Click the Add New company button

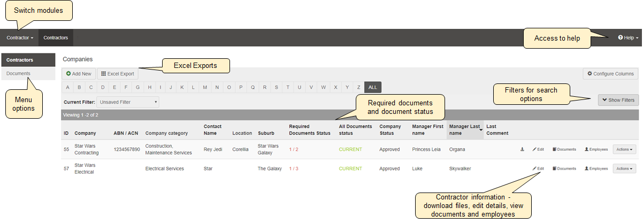pos(79,74)
